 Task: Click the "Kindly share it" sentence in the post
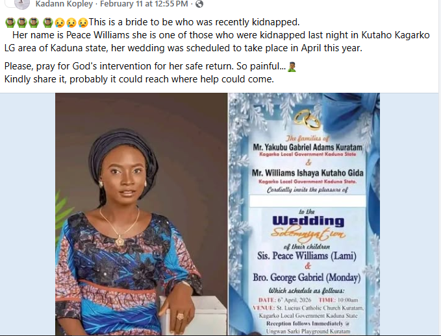pos(139,79)
